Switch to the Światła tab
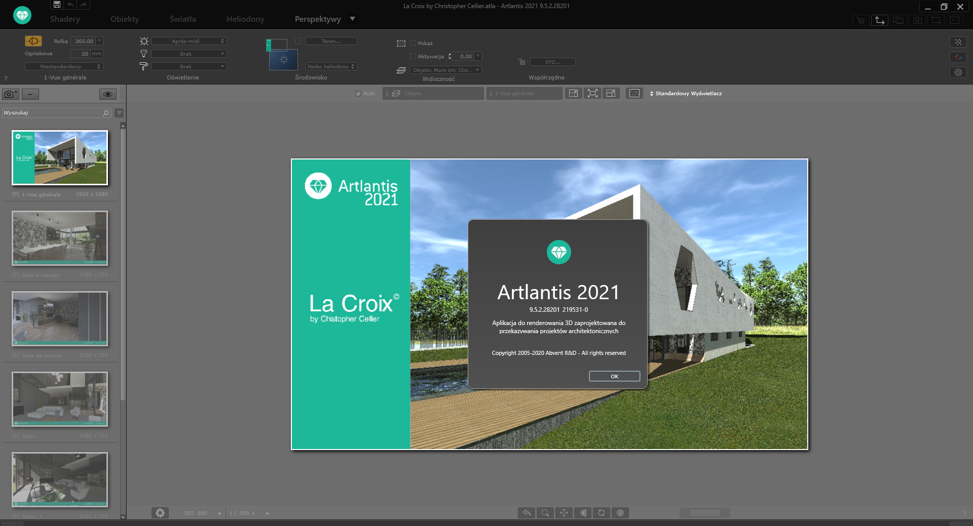Screen dimensions: 973x526 click(x=182, y=19)
